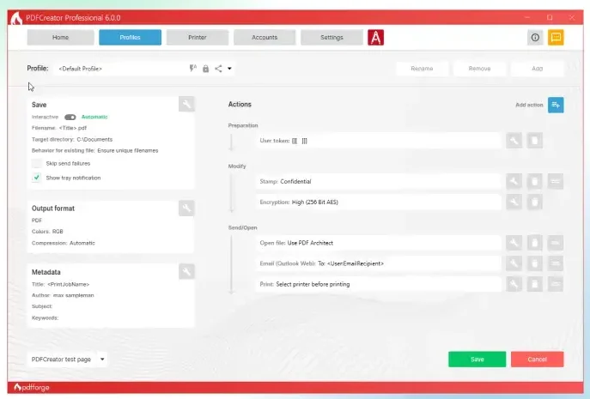Click the Author max sampleman text
The width and height of the screenshot is (590, 399).
[63, 295]
